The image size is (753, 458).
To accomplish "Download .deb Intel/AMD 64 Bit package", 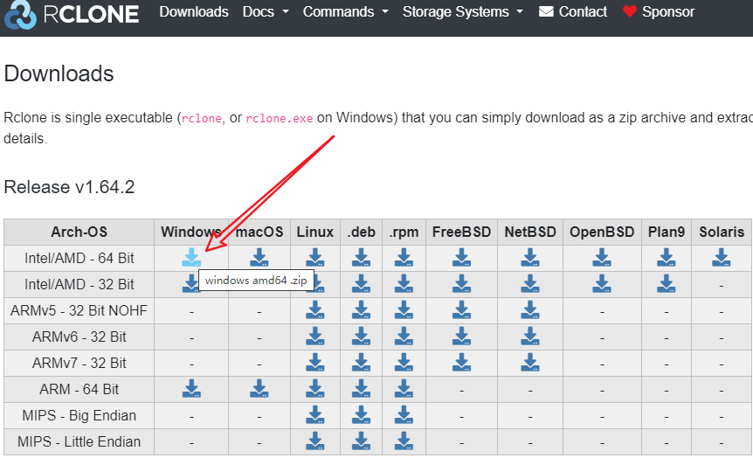I will 361,258.
